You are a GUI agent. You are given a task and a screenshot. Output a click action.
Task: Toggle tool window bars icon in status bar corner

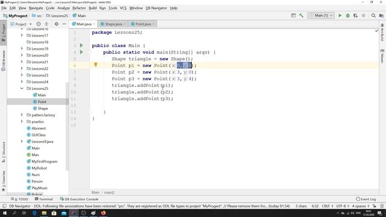[4, 206]
